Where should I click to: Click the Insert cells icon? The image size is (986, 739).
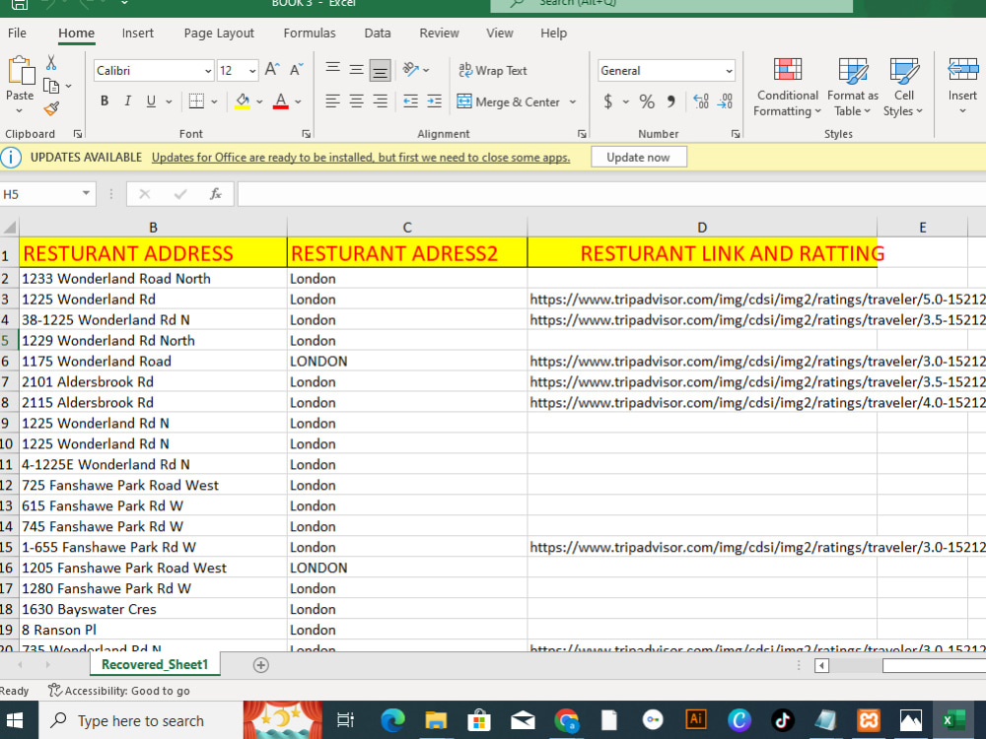(962, 69)
